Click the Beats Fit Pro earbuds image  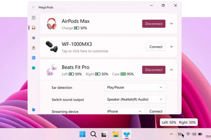(x=51, y=70)
